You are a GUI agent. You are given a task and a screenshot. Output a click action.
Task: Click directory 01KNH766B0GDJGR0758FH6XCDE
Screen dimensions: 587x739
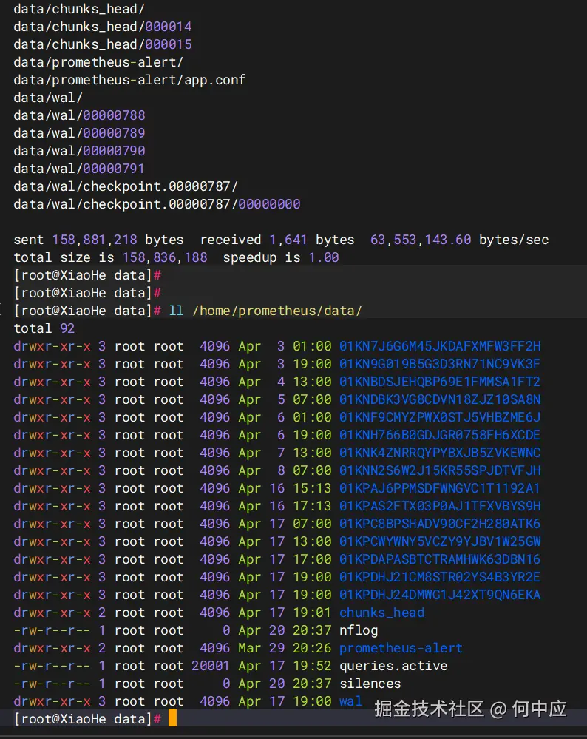[440, 435]
